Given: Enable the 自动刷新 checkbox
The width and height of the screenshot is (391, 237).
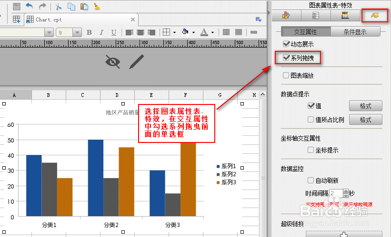Looking at the screenshot, I should 311,180.
